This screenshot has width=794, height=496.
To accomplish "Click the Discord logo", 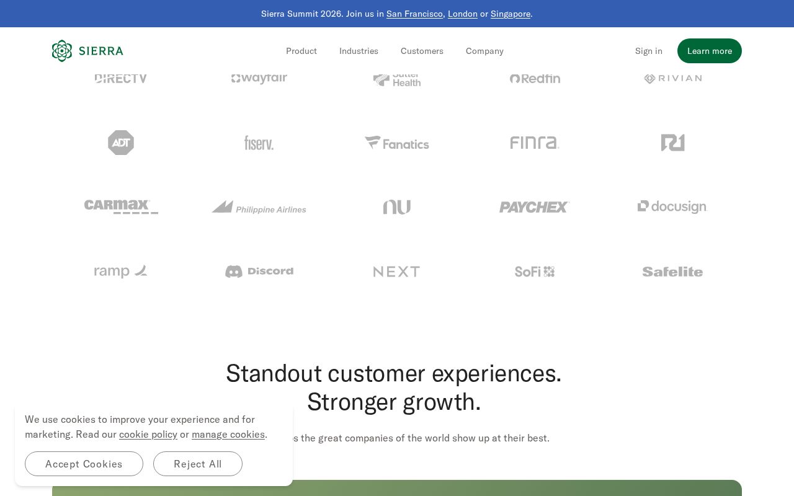I will click(x=259, y=272).
